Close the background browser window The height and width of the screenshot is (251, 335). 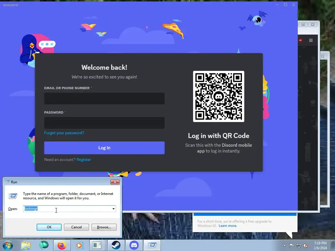[313, 24]
